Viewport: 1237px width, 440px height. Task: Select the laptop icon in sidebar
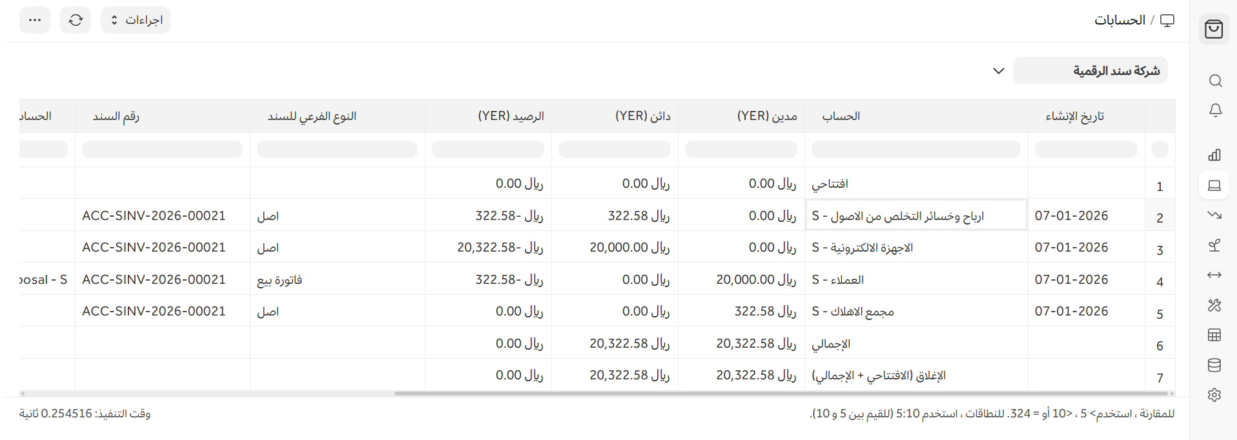coord(1214,186)
